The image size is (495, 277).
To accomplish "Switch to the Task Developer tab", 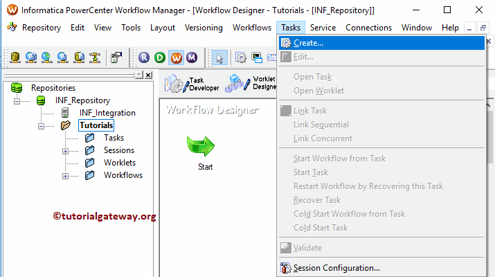I will pos(192,84).
